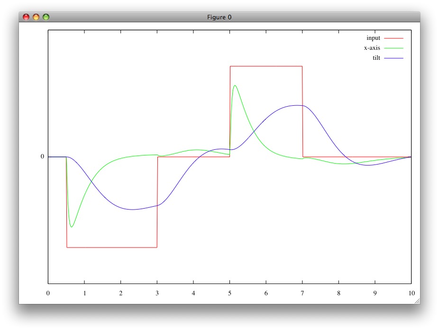Close the Figure 0 window

coord(26,17)
